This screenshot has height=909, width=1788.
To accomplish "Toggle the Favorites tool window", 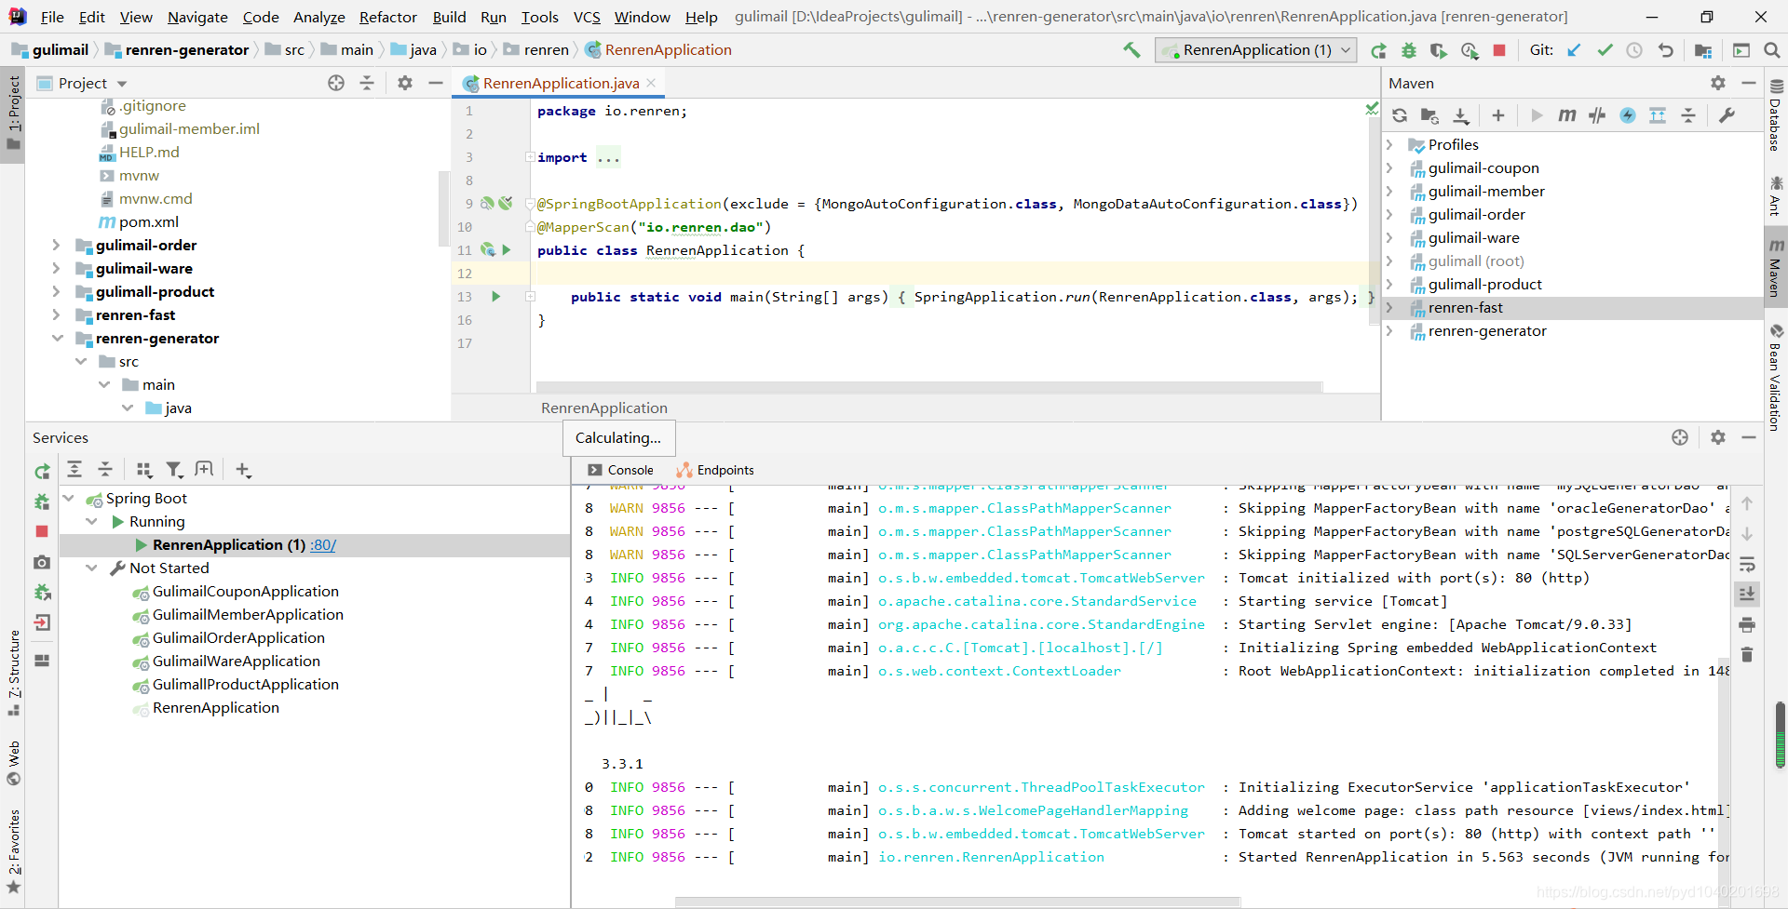I will tap(13, 851).
